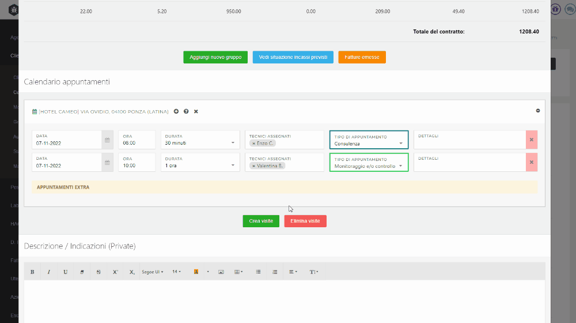The image size is (576, 323).
Task: Click the Crea visite button
Action: 261,221
